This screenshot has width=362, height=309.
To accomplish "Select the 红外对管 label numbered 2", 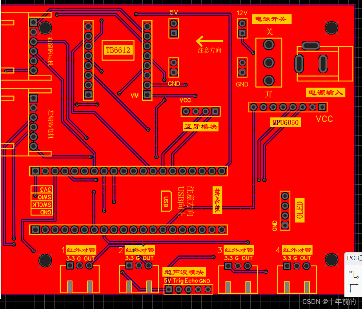I will (140, 250).
